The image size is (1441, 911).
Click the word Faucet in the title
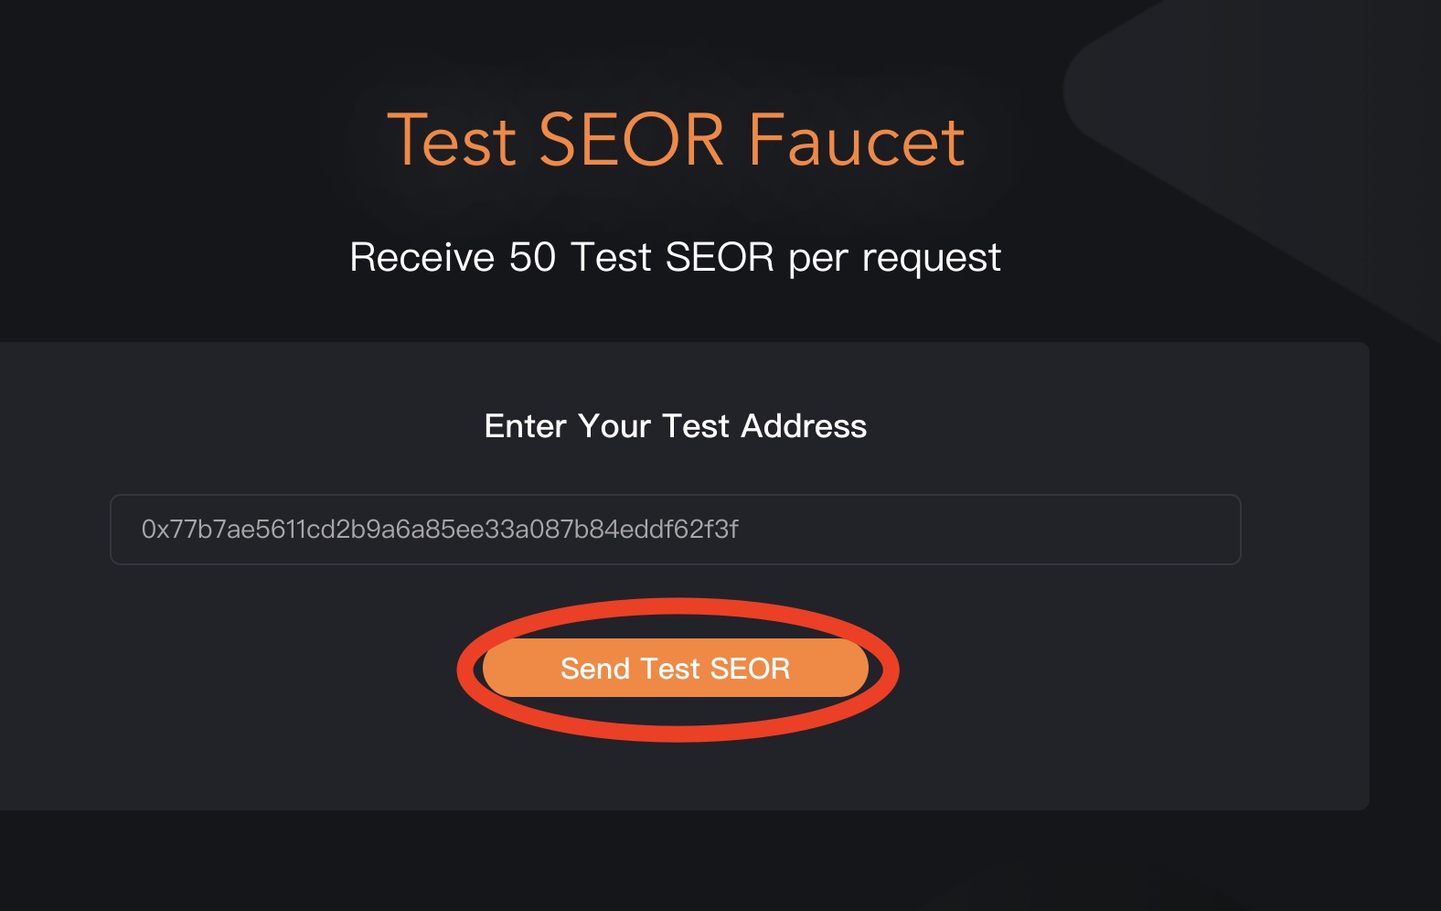(x=856, y=140)
